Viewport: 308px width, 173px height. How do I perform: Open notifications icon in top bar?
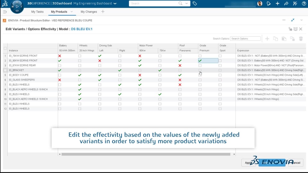tap(269, 3)
